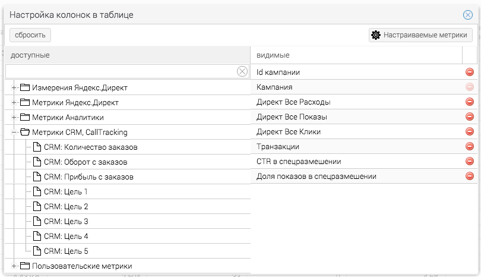Collapse Метрики CRM, CallTracking folder
The width and height of the screenshot is (481, 277).
14,132
